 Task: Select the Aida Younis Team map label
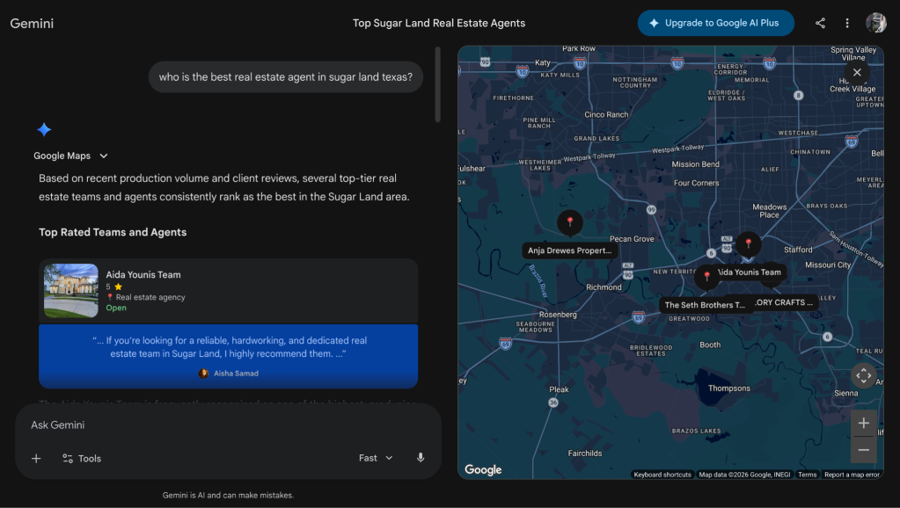(x=749, y=272)
